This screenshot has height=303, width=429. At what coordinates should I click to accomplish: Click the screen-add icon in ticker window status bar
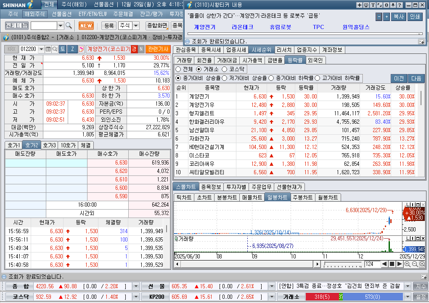pos(421,42)
